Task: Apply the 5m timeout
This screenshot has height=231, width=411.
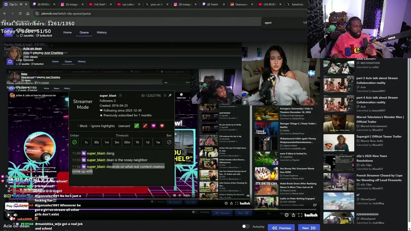Action: 117,142
